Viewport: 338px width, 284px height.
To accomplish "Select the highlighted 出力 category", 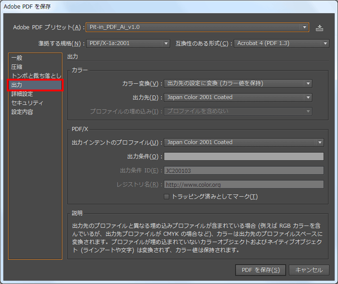I will (35, 85).
